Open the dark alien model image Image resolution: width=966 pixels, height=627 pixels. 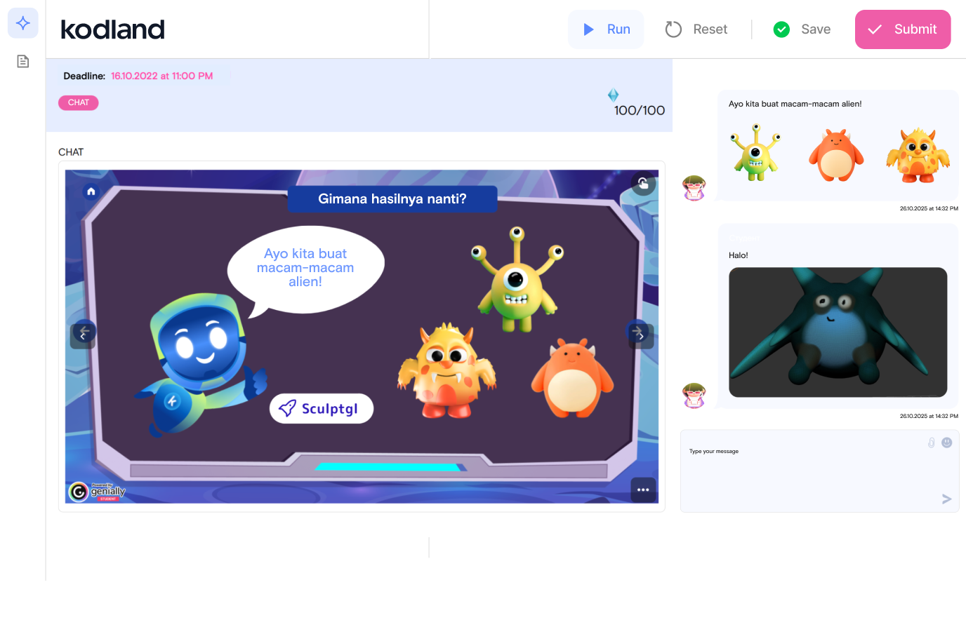pyautogui.click(x=838, y=332)
